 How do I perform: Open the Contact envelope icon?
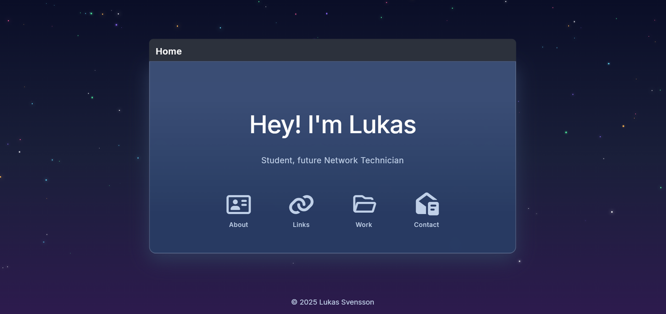point(427,204)
